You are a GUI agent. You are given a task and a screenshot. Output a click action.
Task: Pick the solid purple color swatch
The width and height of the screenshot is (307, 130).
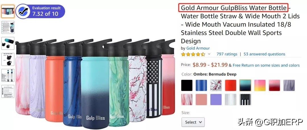(216, 99)
